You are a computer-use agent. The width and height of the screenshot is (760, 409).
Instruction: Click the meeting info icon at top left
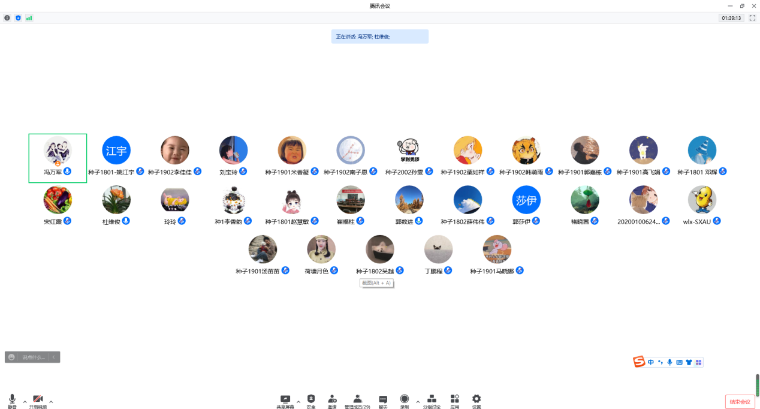point(7,18)
